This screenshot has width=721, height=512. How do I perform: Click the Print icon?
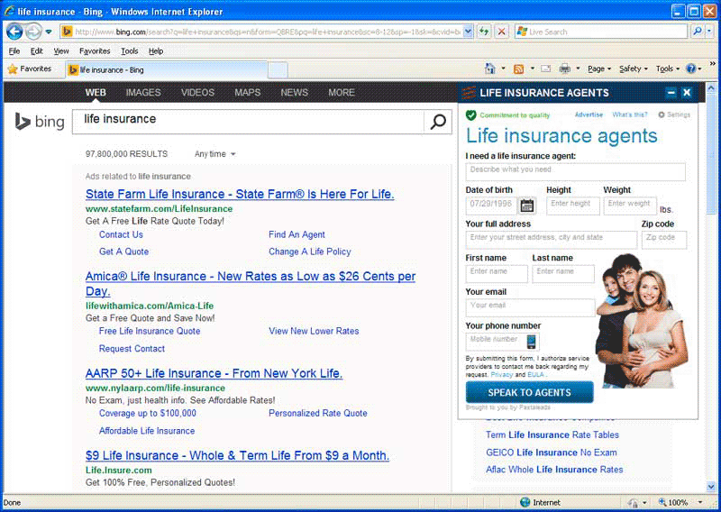(x=565, y=69)
